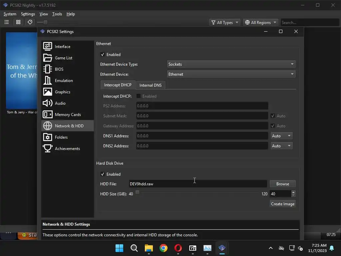This screenshot has height=256, width=341.
Task: Switch to the Internal DNS tab
Action: [x=151, y=85]
